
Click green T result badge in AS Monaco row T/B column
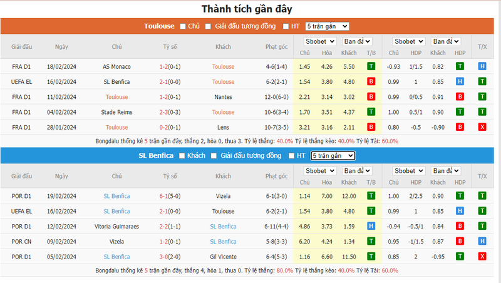tap(371, 66)
